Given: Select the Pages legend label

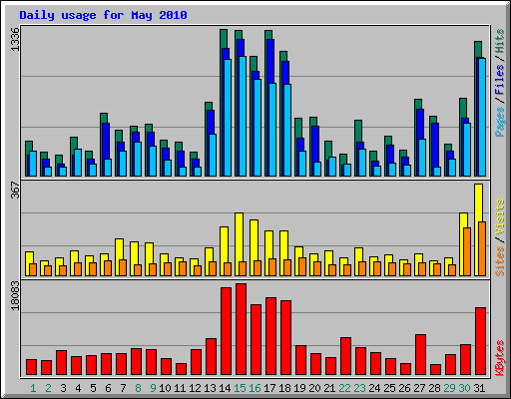Looking at the screenshot, I should click(x=499, y=122).
